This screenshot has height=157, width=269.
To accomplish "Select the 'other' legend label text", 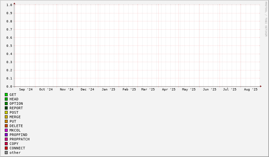I will point(15,153).
